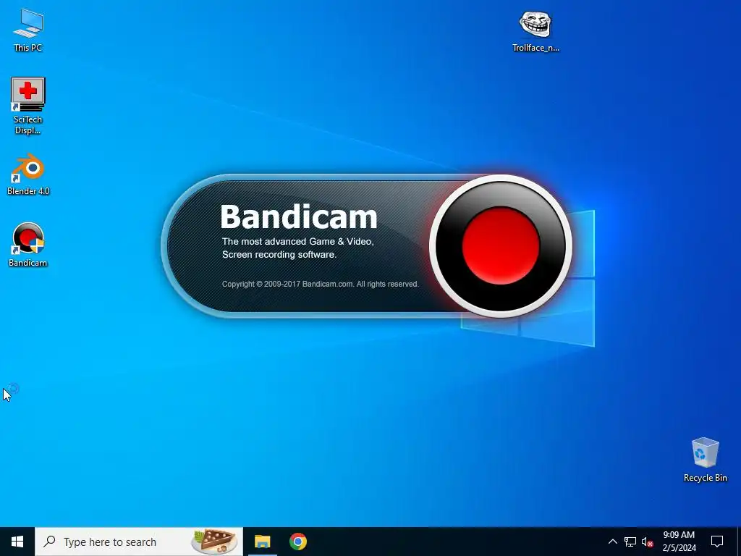Viewport: 741px width, 556px height.
Task: Open the clock showing 9:09 AM
Action: pos(679,542)
